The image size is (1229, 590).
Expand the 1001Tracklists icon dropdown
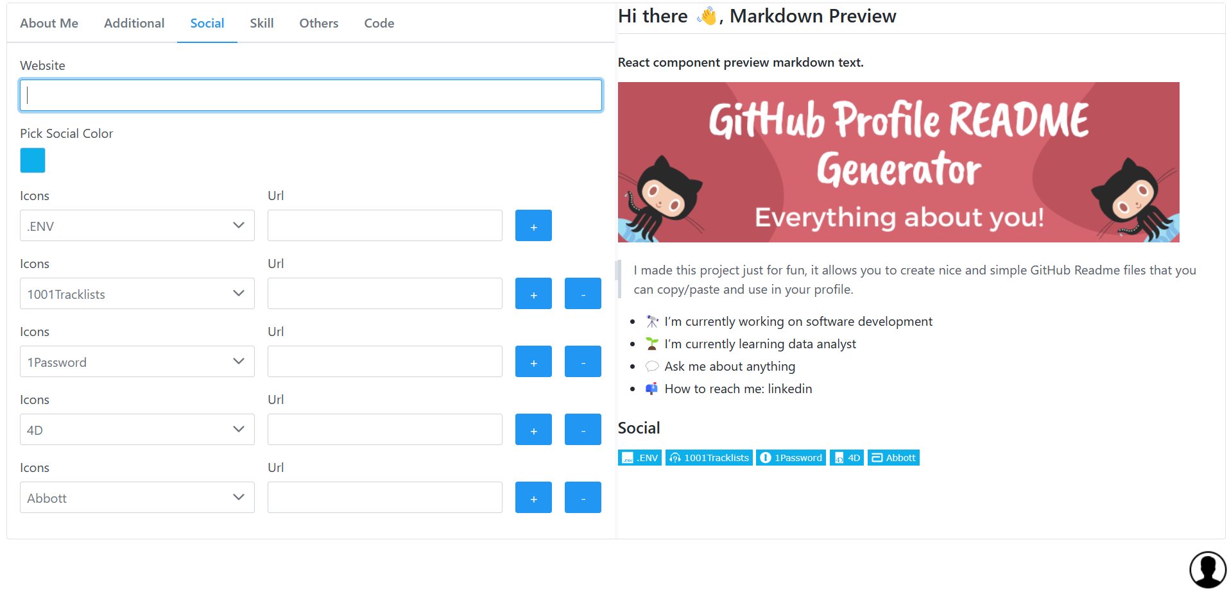137,294
